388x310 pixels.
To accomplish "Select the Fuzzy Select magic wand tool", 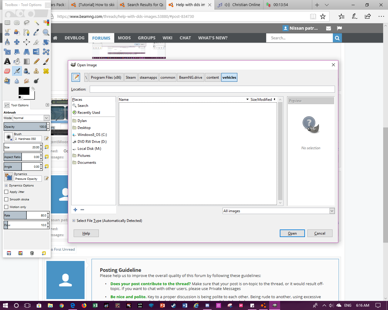I will (x=36, y=23).
